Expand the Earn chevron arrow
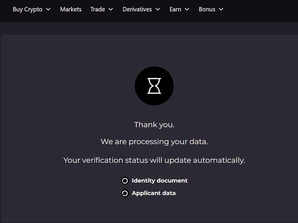The image size is (298, 223). (187, 9)
